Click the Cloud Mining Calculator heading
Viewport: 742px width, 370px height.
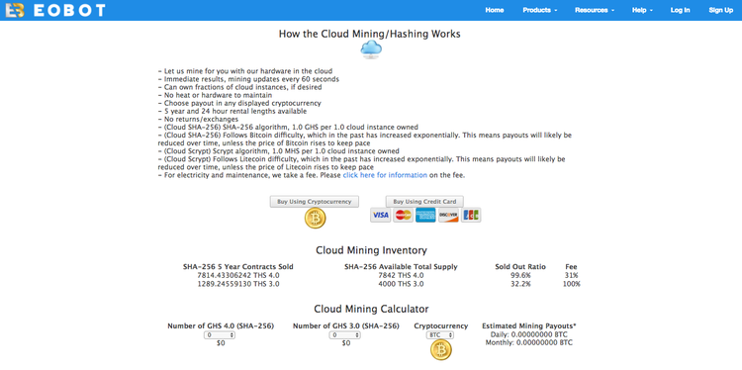pos(371,309)
